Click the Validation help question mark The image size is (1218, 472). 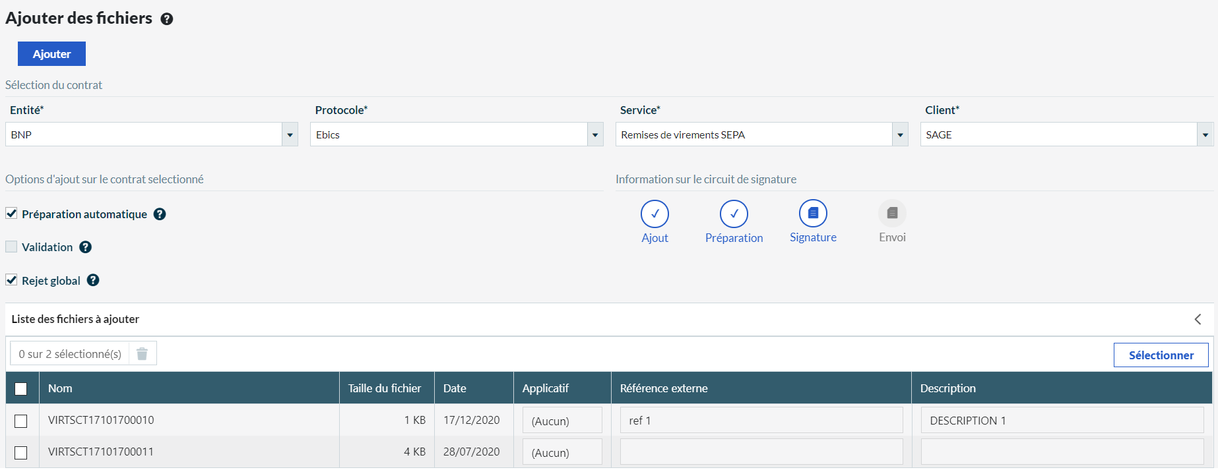click(x=86, y=247)
